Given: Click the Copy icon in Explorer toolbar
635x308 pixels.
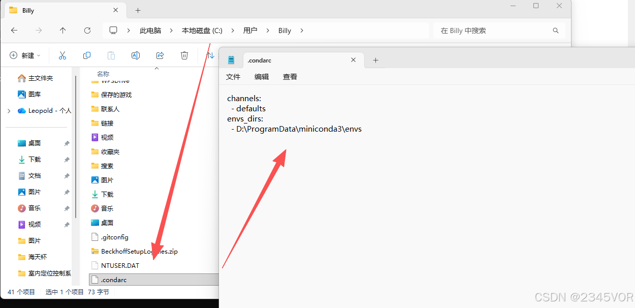Looking at the screenshot, I should coord(87,55).
